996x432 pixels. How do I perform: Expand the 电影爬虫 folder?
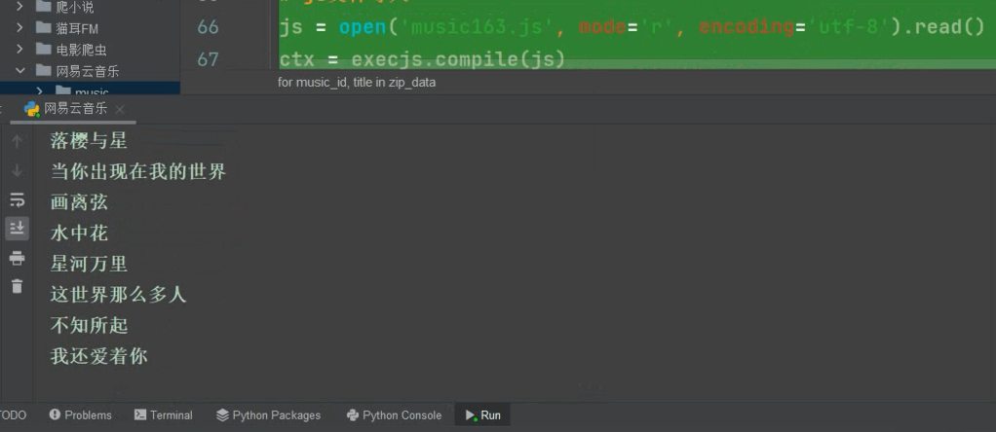click(x=19, y=49)
